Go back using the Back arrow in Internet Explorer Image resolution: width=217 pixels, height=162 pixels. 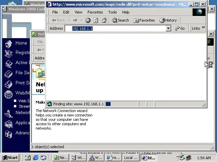click(58, 20)
